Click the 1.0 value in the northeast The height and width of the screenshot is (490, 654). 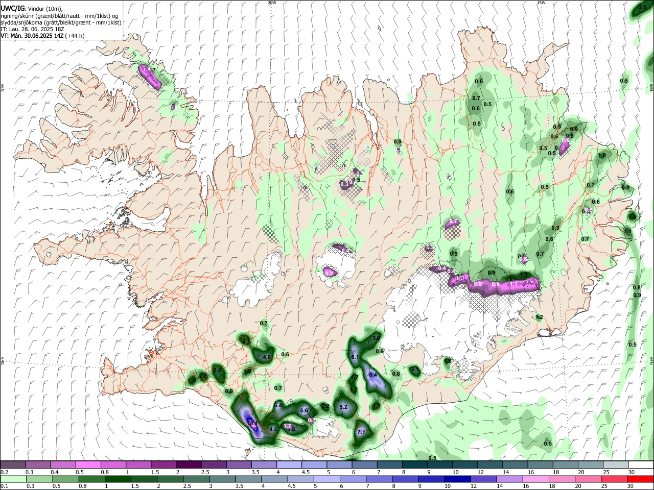[x=602, y=156]
